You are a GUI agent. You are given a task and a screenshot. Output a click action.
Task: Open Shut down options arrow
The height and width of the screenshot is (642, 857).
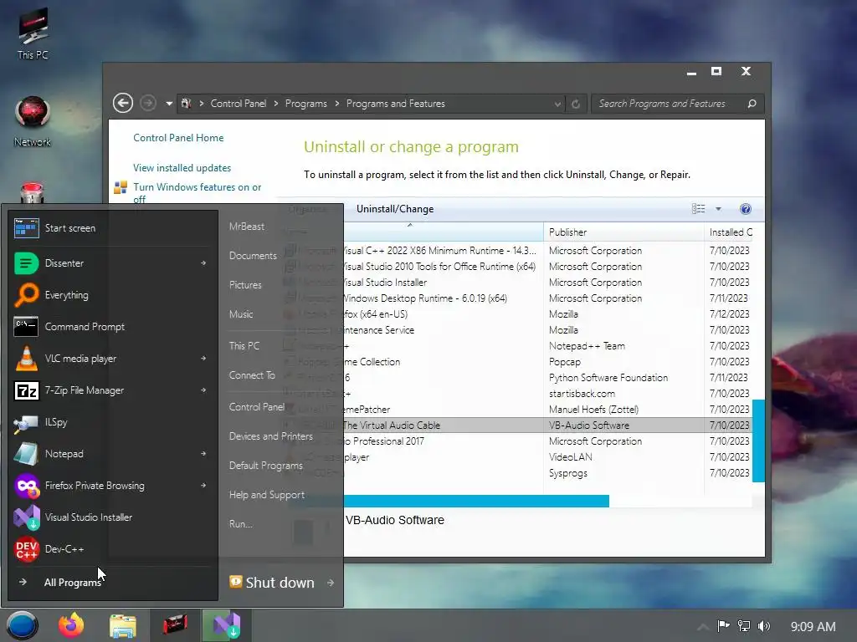[x=331, y=583]
